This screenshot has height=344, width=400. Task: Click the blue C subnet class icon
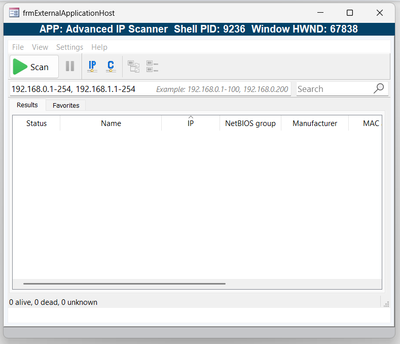[x=111, y=66]
